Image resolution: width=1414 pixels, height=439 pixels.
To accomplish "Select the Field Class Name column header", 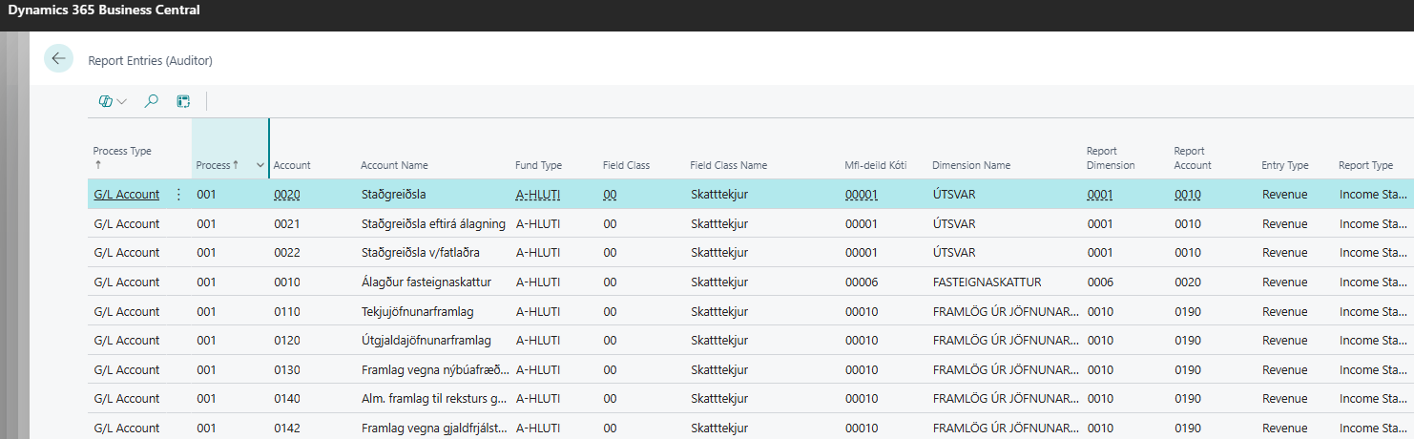I will [728, 165].
